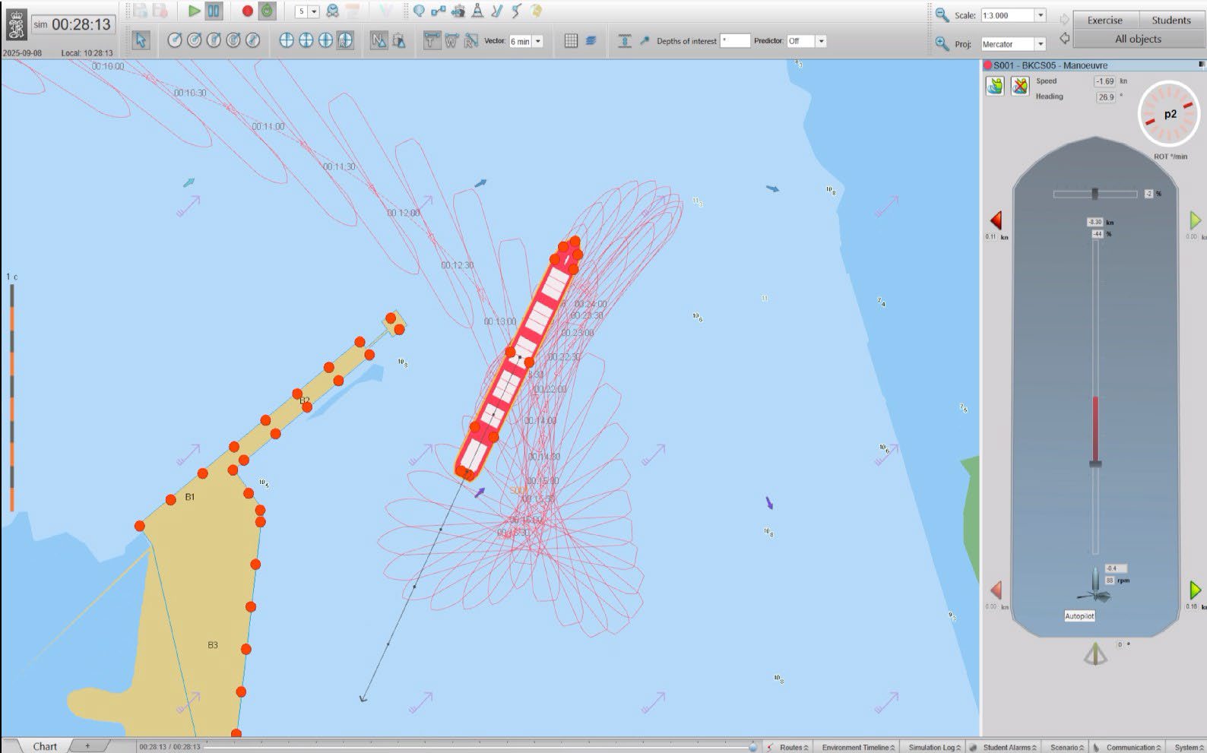Toggle the true vector T icon
1207x753 pixels.
tap(432, 41)
